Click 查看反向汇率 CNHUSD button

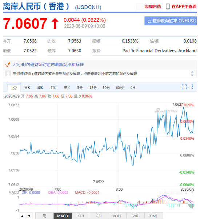click(x=171, y=21)
